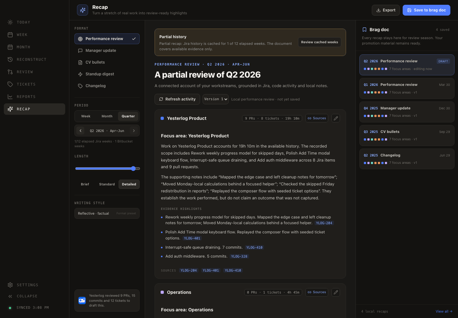
Task: Open Q2 2026 Performance review draft
Action: coord(407,65)
